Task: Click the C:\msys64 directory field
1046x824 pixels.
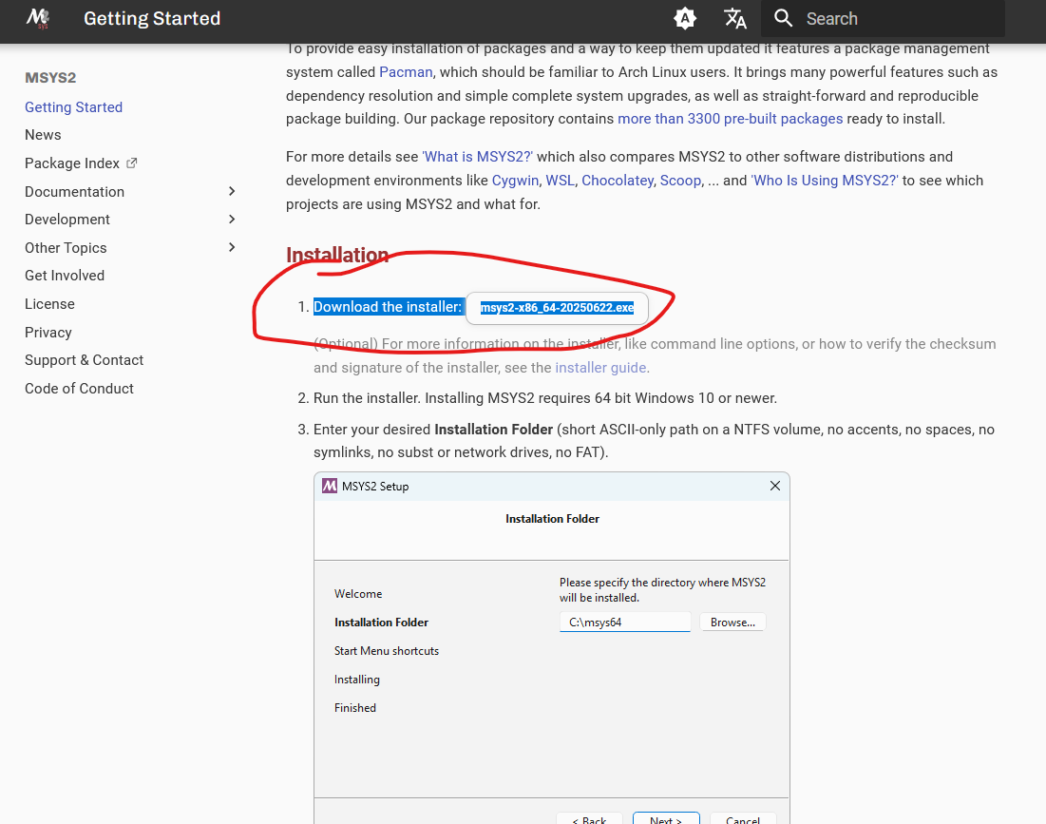Action: (x=624, y=622)
